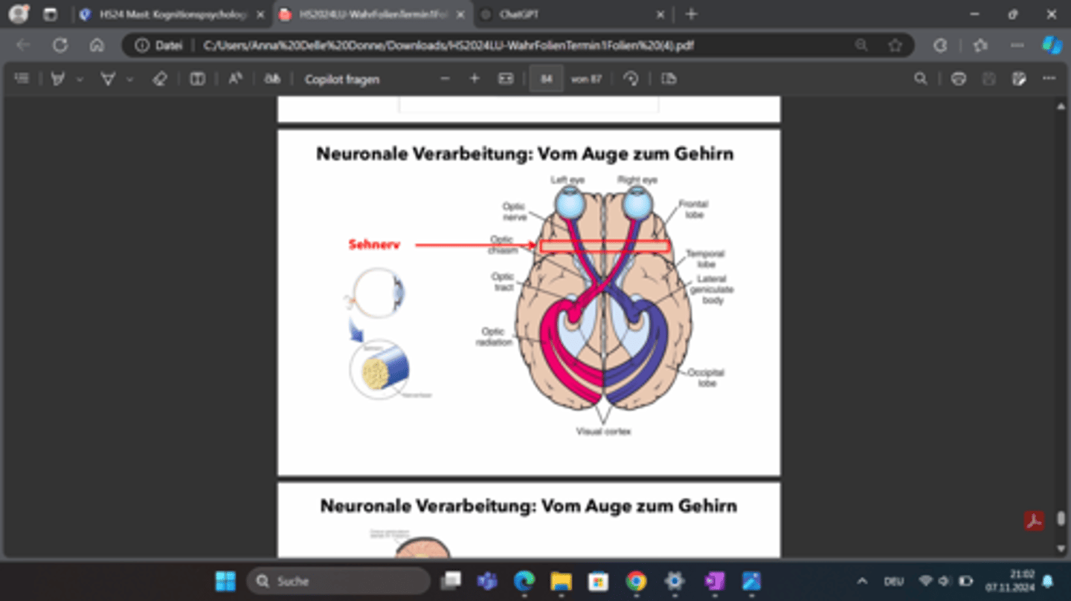Screen dimensions: 1071x601
Task: Select the Highlight tool in PDF toolbar
Action: [x=58, y=79]
